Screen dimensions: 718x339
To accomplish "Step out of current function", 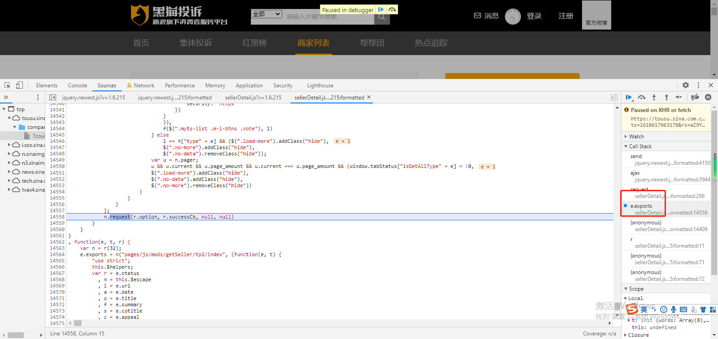I will (x=666, y=97).
